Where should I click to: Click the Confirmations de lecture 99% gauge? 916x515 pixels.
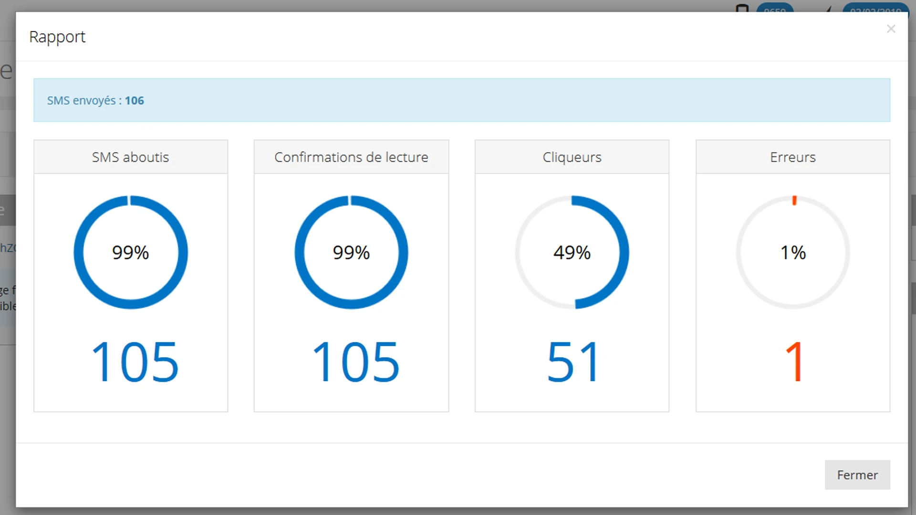tap(351, 252)
